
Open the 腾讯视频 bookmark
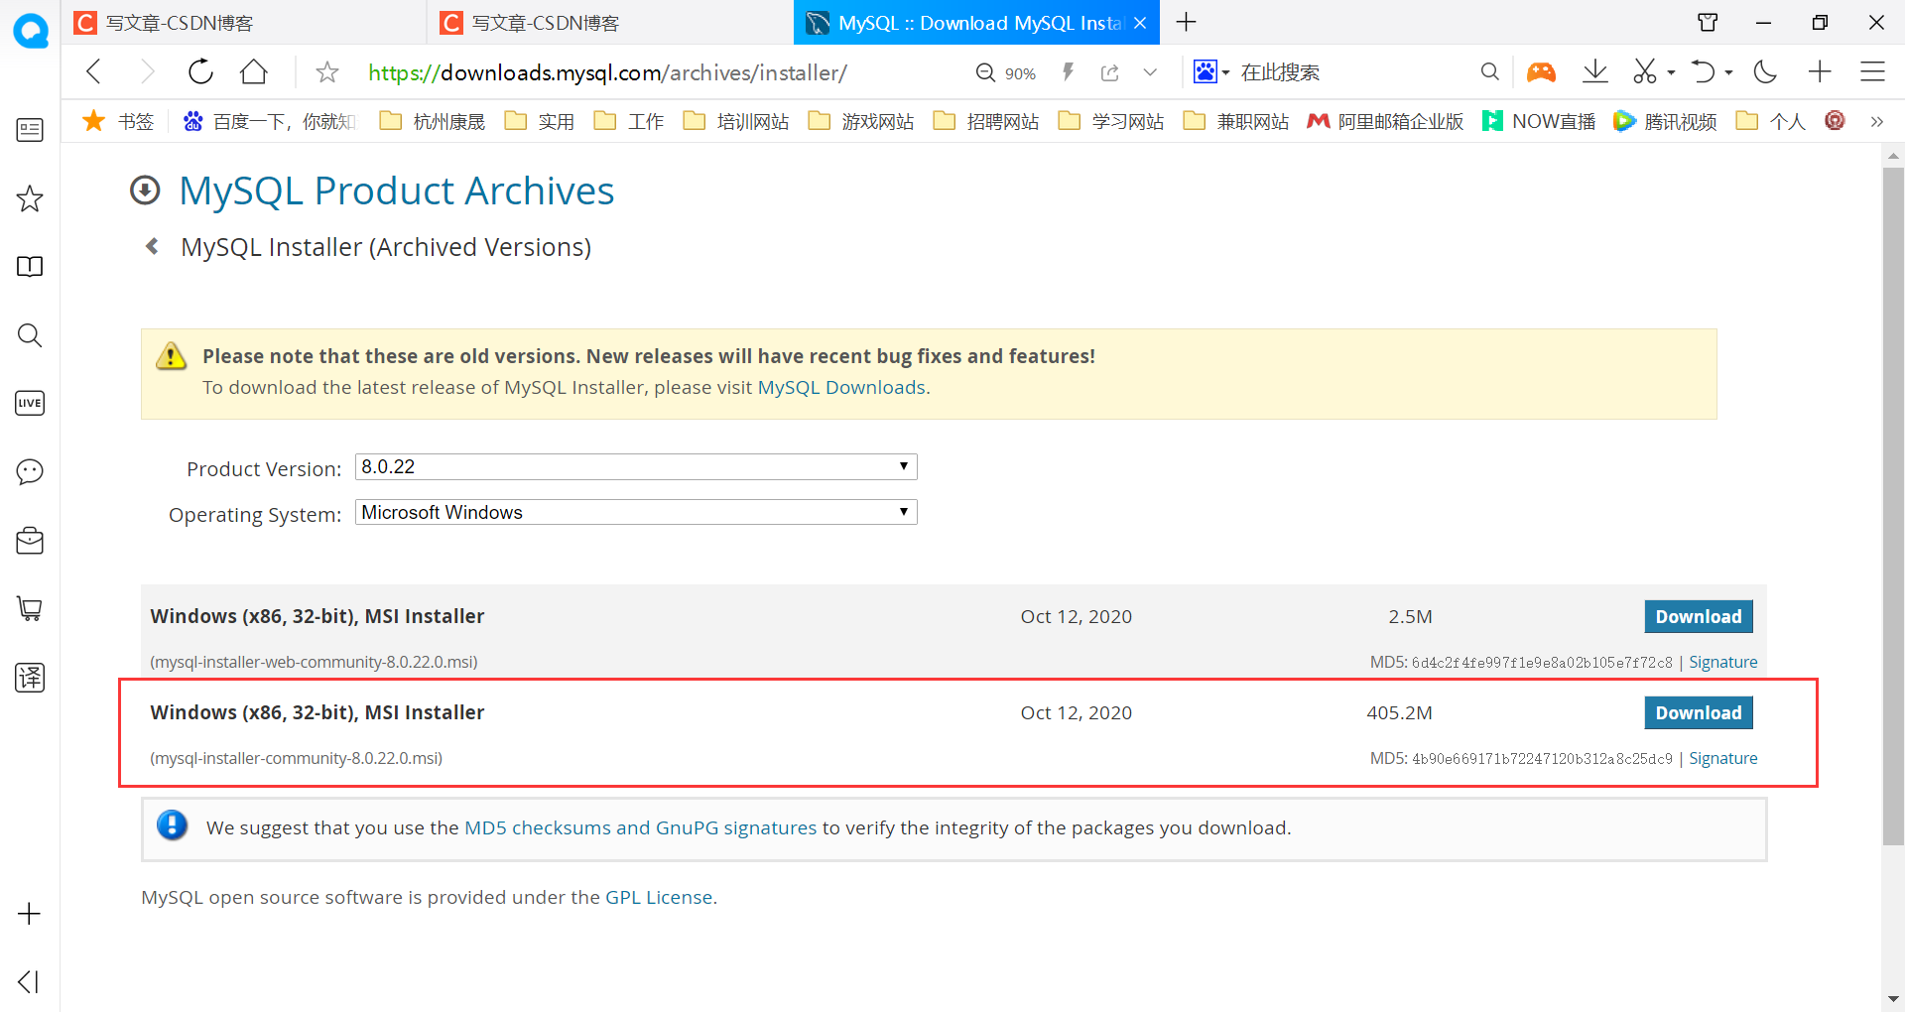[x=1665, y=121]
